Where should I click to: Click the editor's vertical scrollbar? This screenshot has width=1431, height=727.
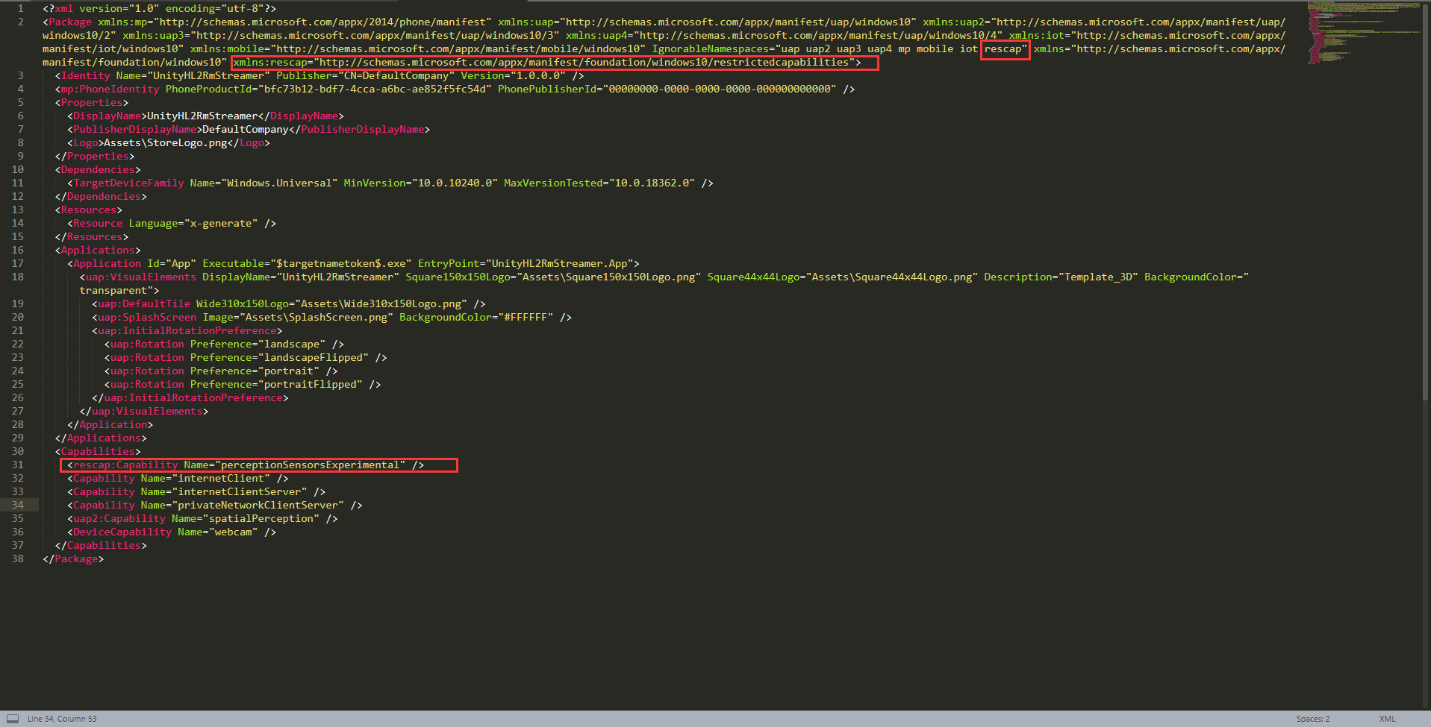pos(1427,224)
